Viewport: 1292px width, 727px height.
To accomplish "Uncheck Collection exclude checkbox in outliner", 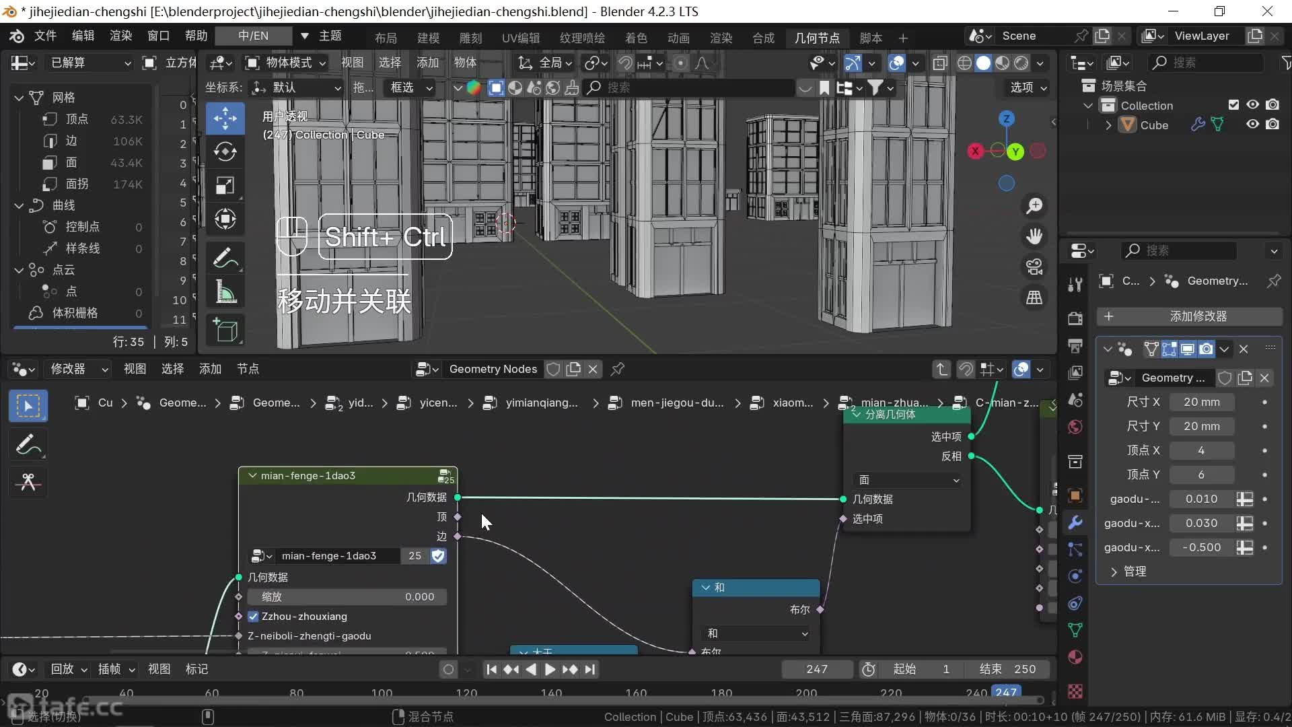I will point(1233,105).
